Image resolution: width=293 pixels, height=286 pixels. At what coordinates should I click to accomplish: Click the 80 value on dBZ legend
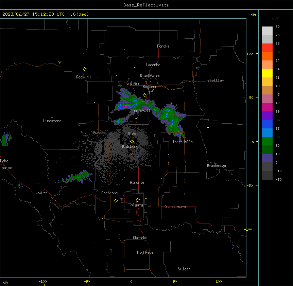[277, 27]
